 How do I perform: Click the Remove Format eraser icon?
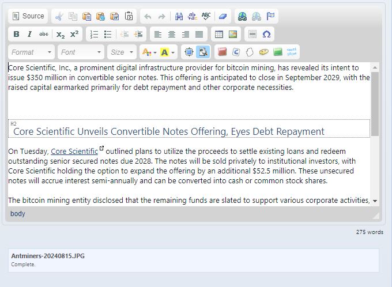224,16
